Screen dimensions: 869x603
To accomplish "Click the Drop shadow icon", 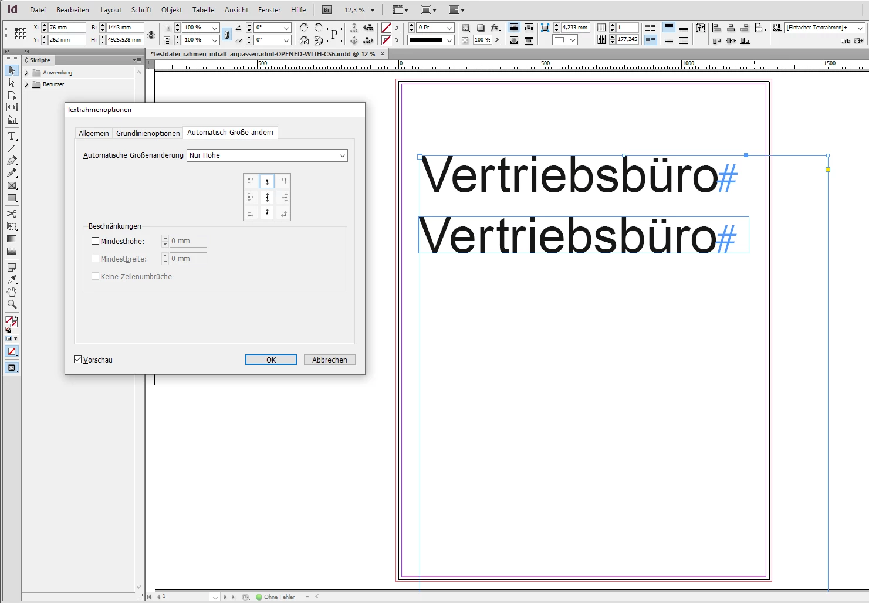I will pyautogui.click(x=481, y=28).
